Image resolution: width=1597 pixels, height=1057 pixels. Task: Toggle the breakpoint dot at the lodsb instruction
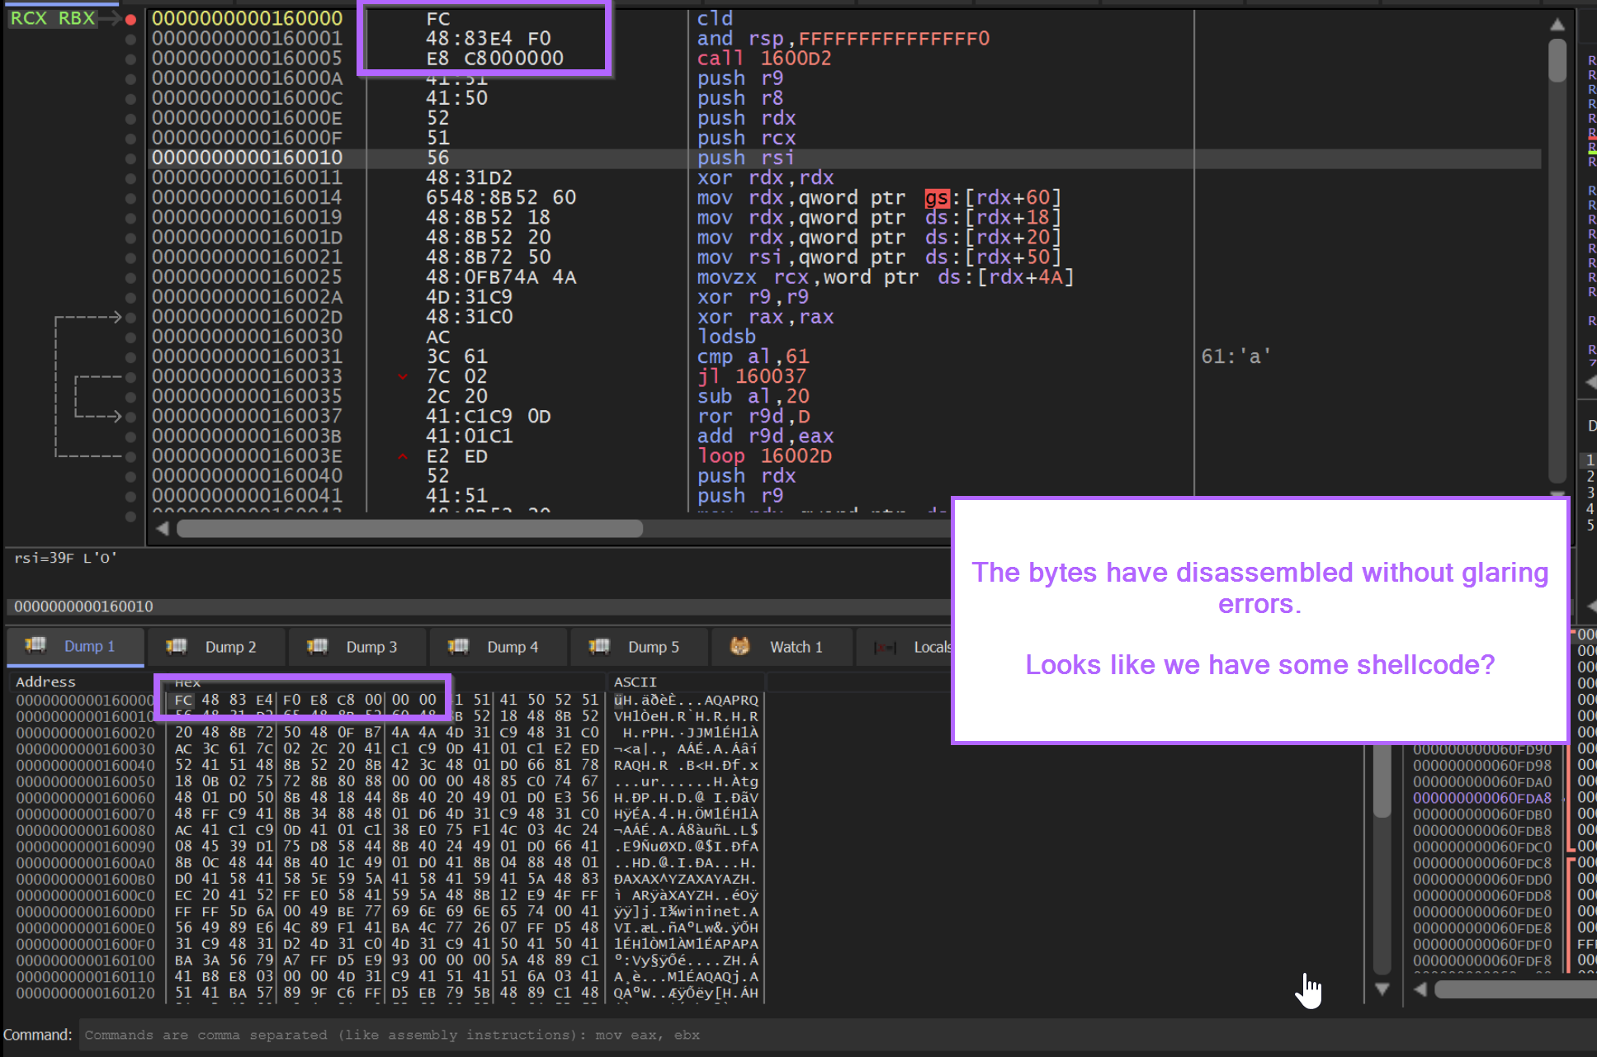click(130, 337)
